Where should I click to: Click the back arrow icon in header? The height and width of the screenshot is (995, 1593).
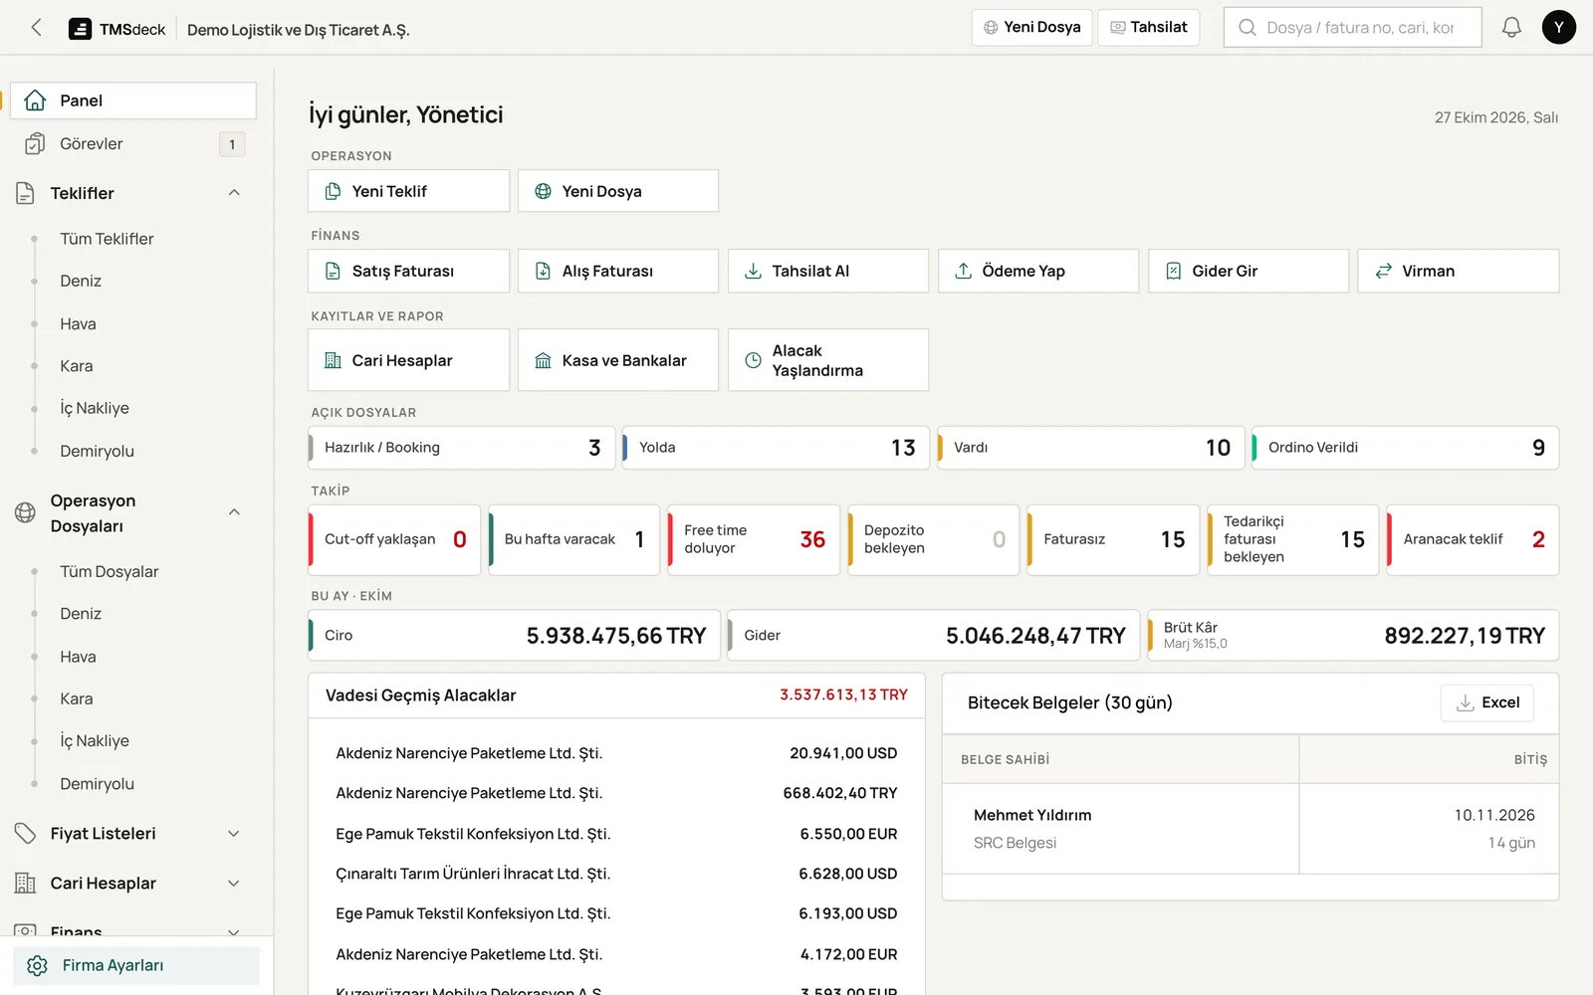(36, 28)
